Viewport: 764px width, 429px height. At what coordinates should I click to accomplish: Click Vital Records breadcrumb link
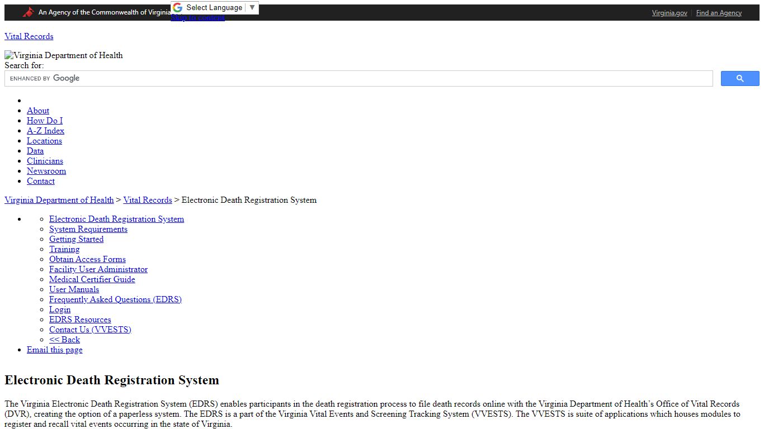(148, 200)
